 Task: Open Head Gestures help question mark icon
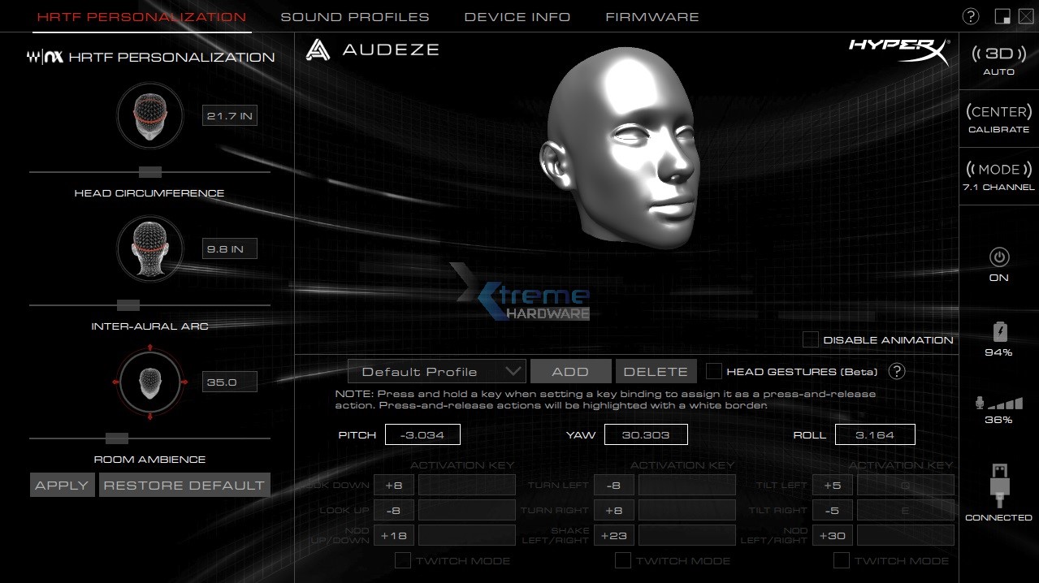[898, 372]
